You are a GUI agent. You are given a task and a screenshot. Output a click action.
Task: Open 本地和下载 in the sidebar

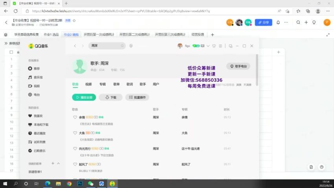[39, 124]
